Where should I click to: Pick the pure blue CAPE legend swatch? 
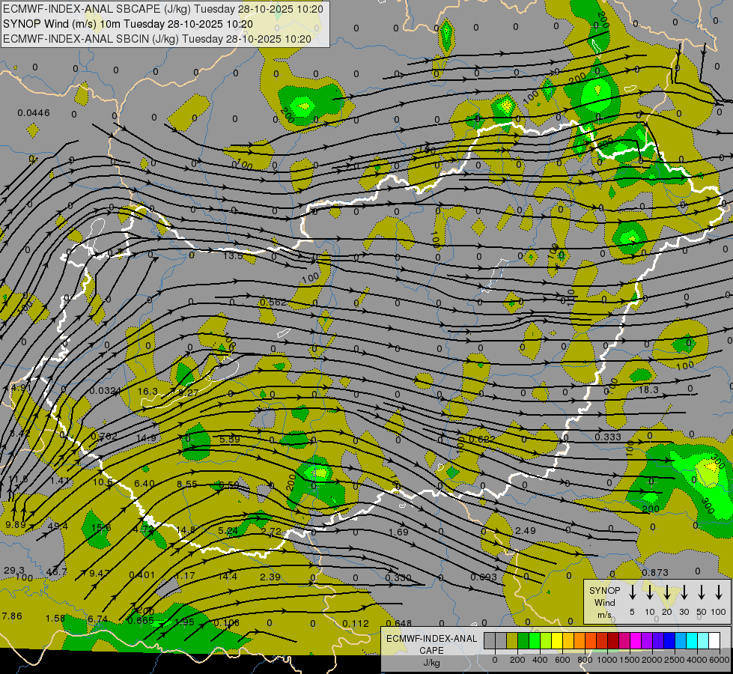[669, 641]
